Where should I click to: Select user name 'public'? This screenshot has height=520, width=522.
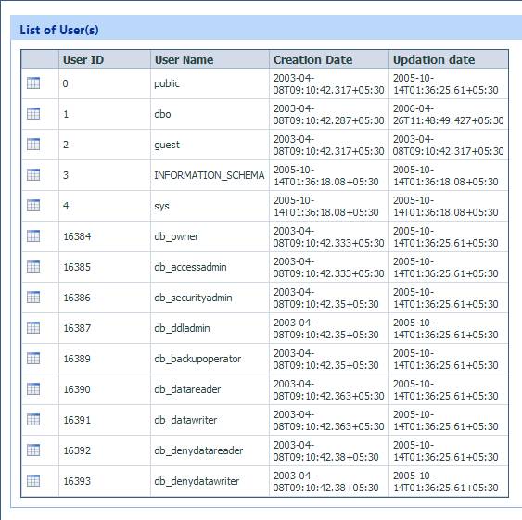(167, 83)
